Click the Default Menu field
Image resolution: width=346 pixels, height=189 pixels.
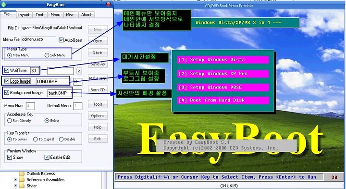click(x=78, y=106)
